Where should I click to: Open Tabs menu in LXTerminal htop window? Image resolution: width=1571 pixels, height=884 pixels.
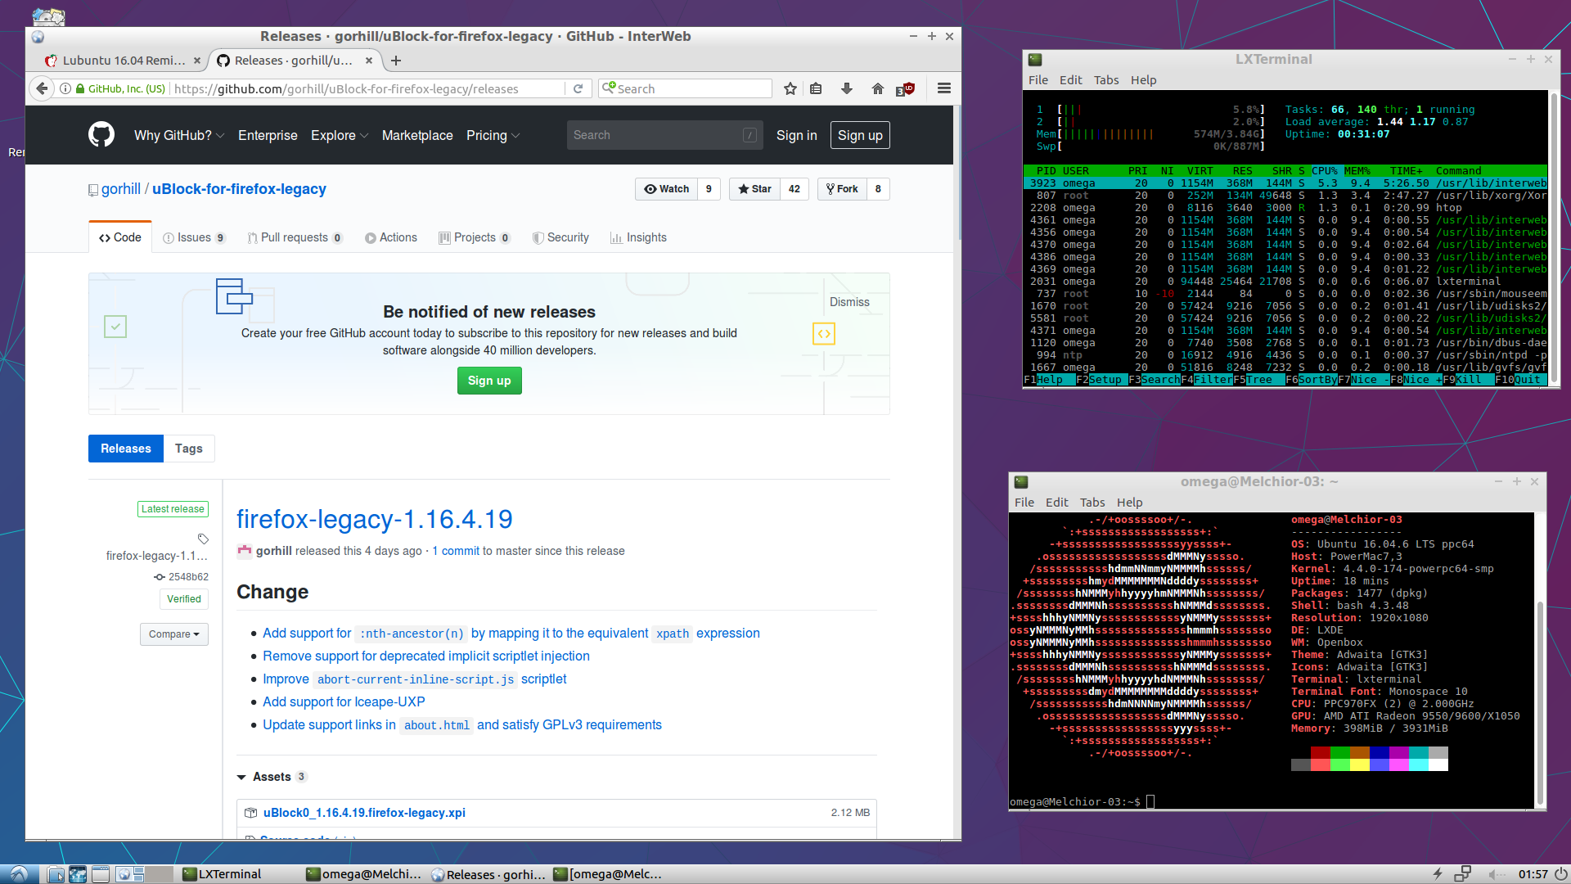(x=1106, y=80)
